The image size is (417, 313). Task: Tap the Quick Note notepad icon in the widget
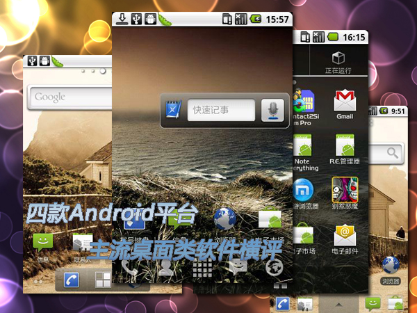click(173, 109)
